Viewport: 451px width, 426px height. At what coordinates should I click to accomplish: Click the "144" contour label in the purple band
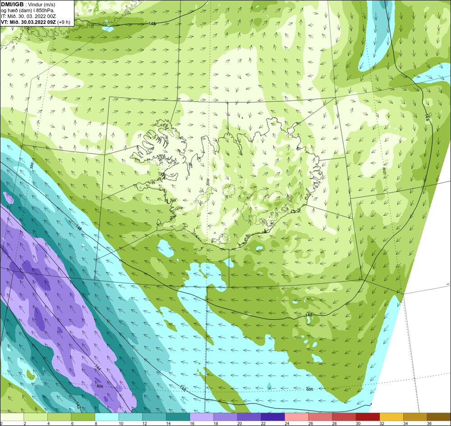97,368
